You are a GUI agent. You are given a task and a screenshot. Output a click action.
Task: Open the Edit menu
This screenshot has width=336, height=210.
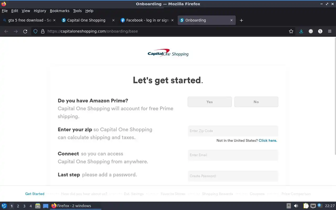coord(15,11)
